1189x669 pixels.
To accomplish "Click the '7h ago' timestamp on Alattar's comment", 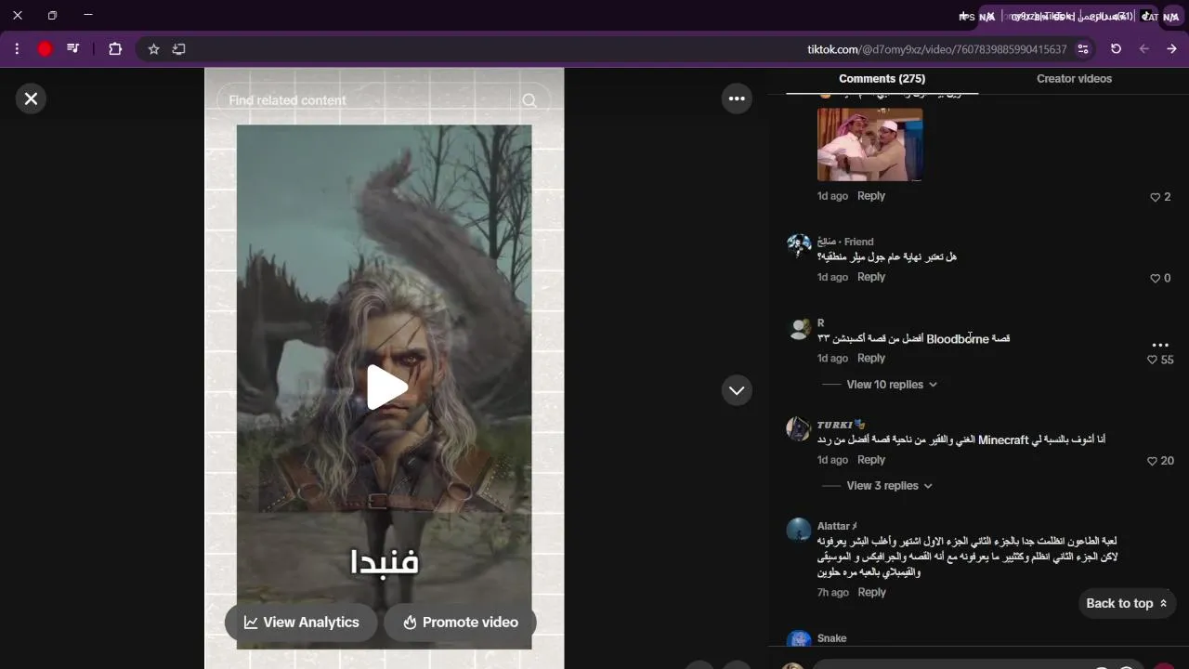I will [832, 593].
